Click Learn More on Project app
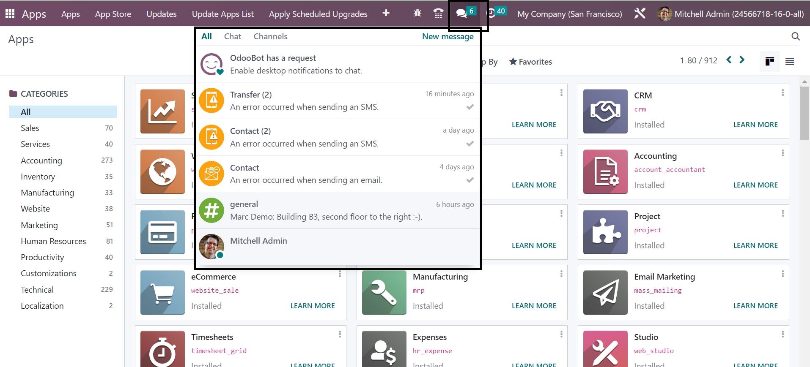 coord(755,245)
